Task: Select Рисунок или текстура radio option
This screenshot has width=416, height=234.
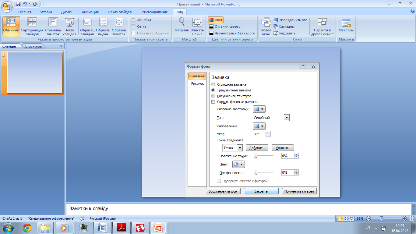Action: coord(213,96)
